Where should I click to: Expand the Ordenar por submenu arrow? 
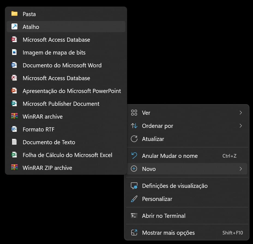[240, 126]
